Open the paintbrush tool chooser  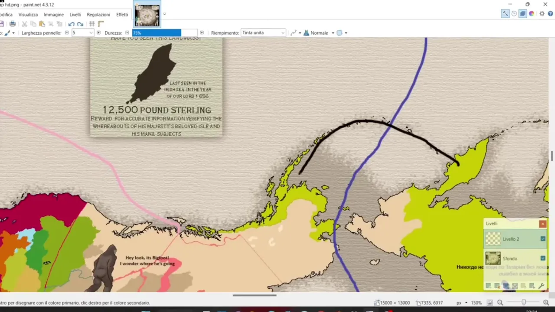pos(10,33)
